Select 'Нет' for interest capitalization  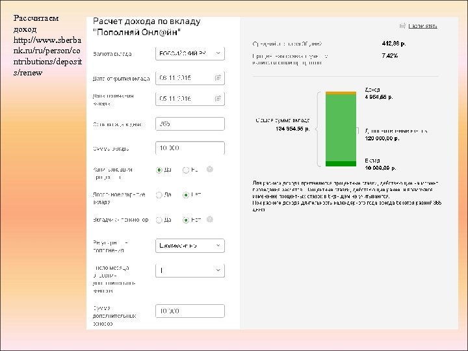186,170
